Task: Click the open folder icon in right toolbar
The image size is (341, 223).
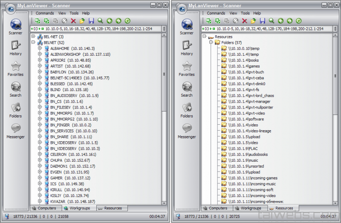Action: coord(253,21)
